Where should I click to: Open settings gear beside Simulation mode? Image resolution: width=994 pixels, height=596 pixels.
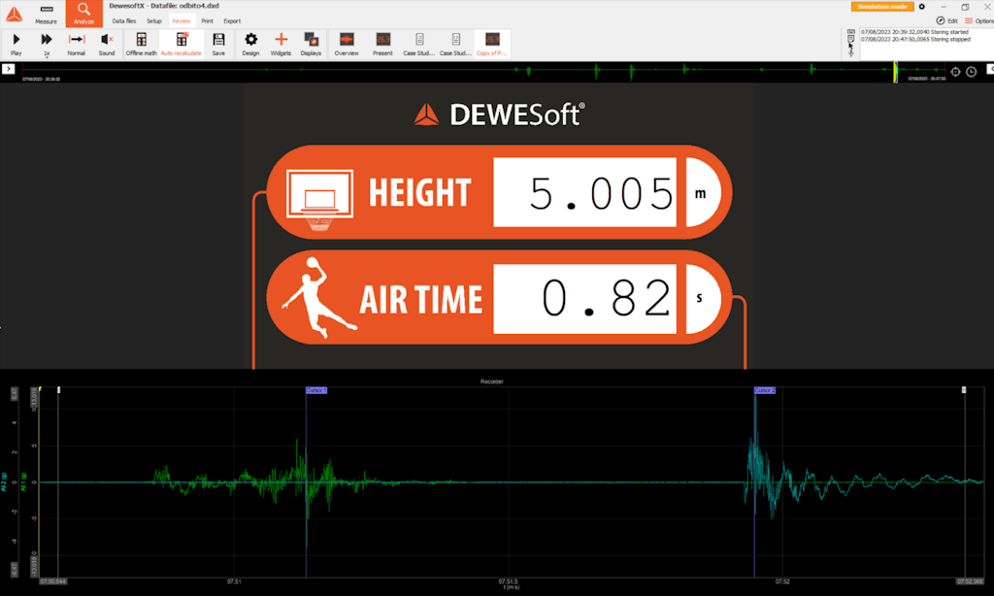pos(922,7)
